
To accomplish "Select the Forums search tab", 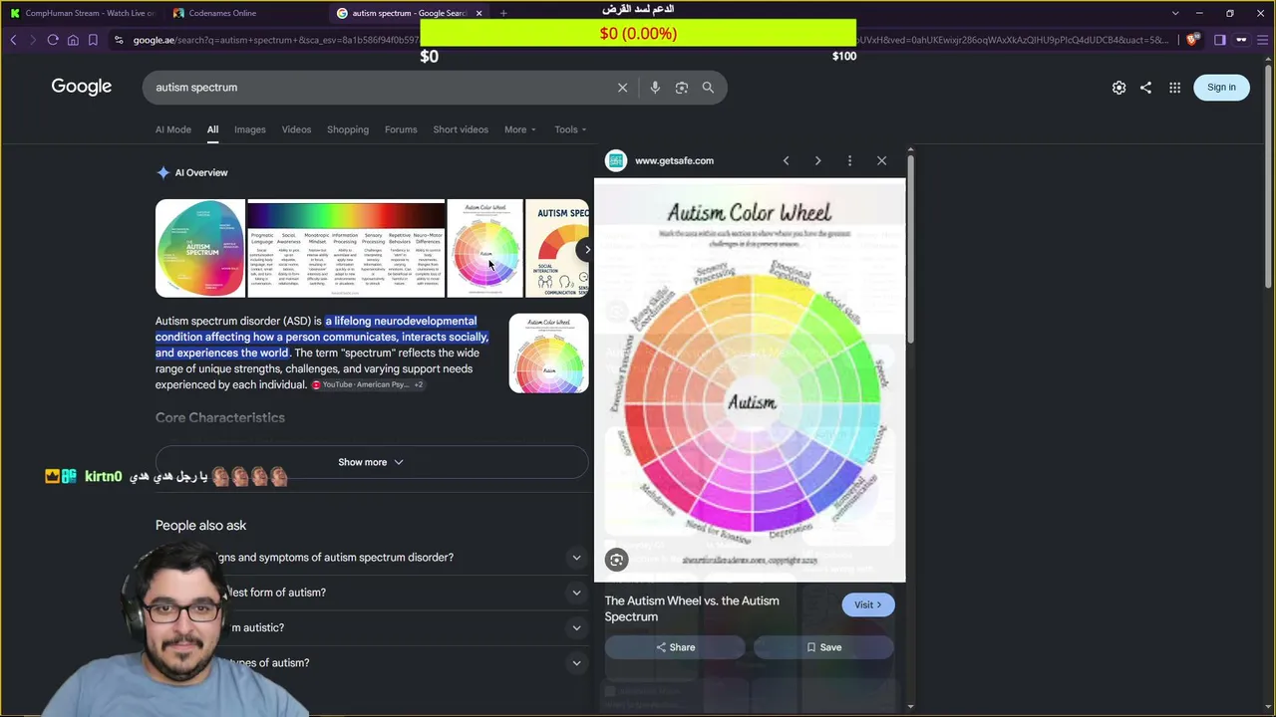I will pyautogui.click(x=401, y=129).
